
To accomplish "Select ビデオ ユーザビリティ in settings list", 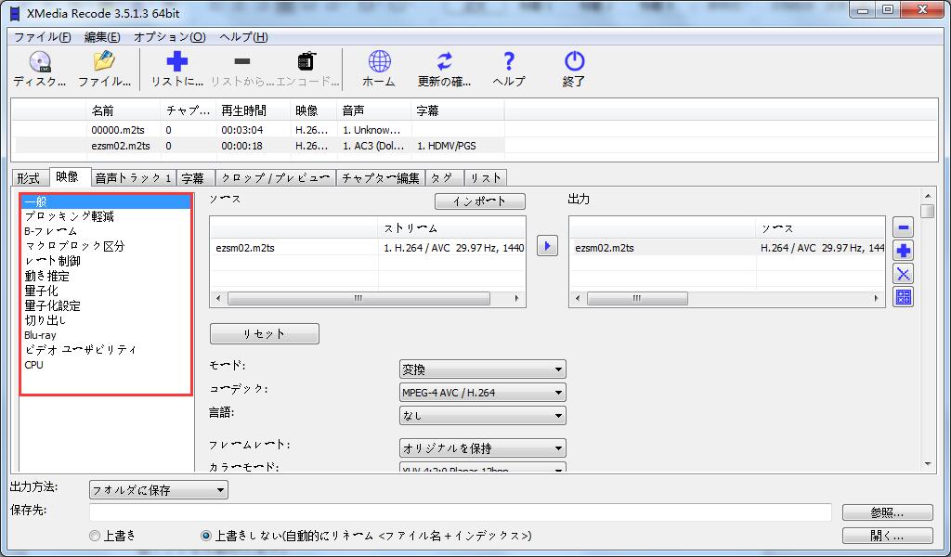I will point(106,350).
